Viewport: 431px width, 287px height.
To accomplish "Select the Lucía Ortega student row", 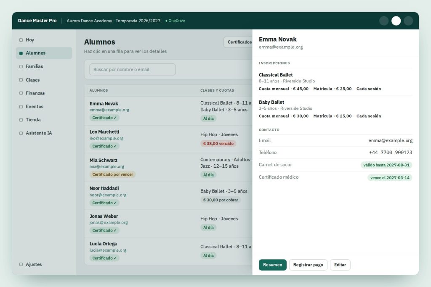I will (168, 251).
